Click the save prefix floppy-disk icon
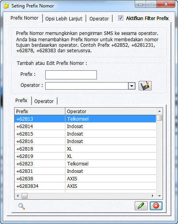This screenshot has height=224, width=178. (x=145, y=86)
